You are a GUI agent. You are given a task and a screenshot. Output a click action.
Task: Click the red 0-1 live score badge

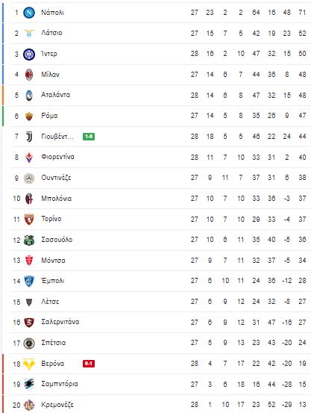[x=89, y=364]
